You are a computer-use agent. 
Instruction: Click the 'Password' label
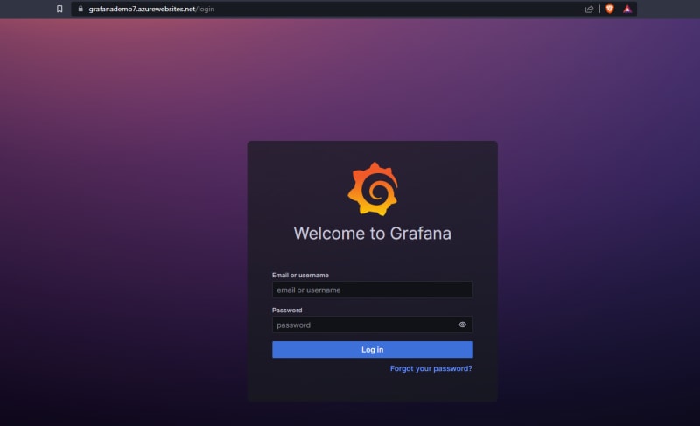[x=287, y=310]
